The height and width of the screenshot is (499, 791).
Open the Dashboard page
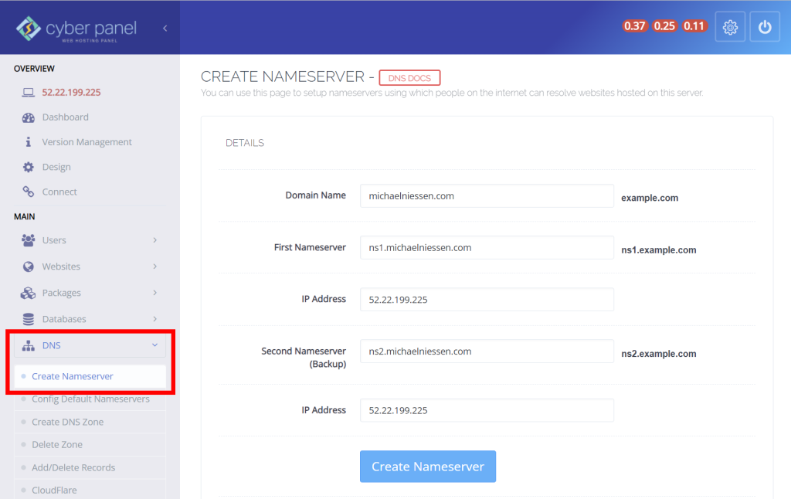(65, 117)
